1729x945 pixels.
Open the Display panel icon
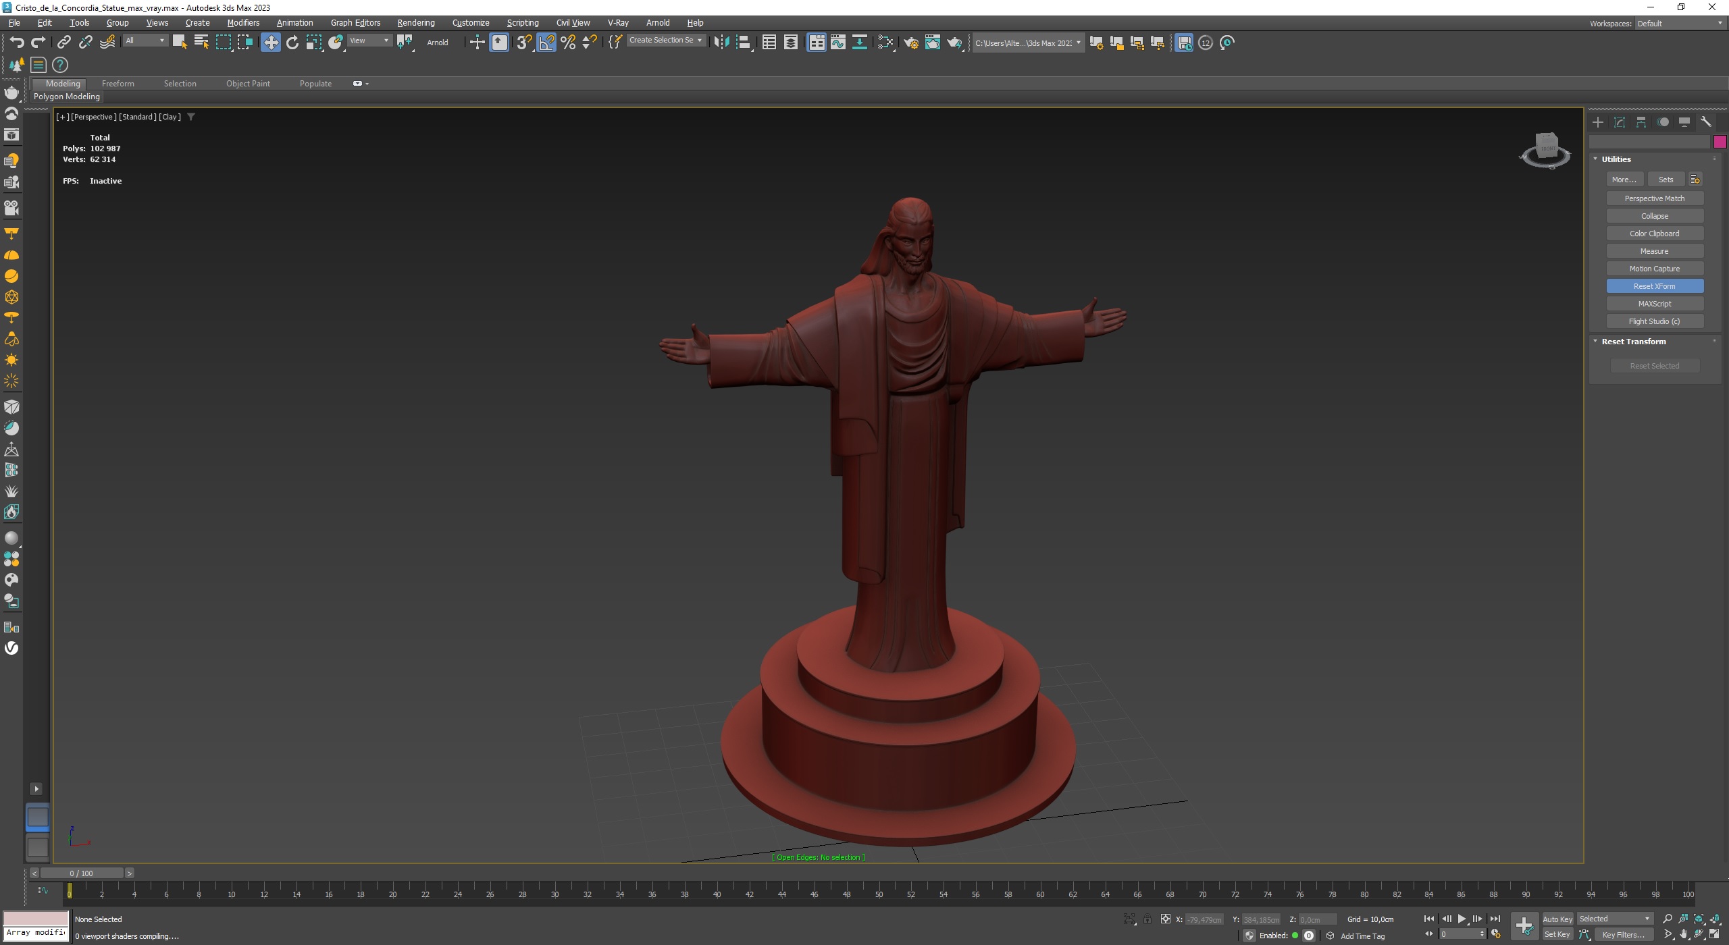[x=1684, y=122]
